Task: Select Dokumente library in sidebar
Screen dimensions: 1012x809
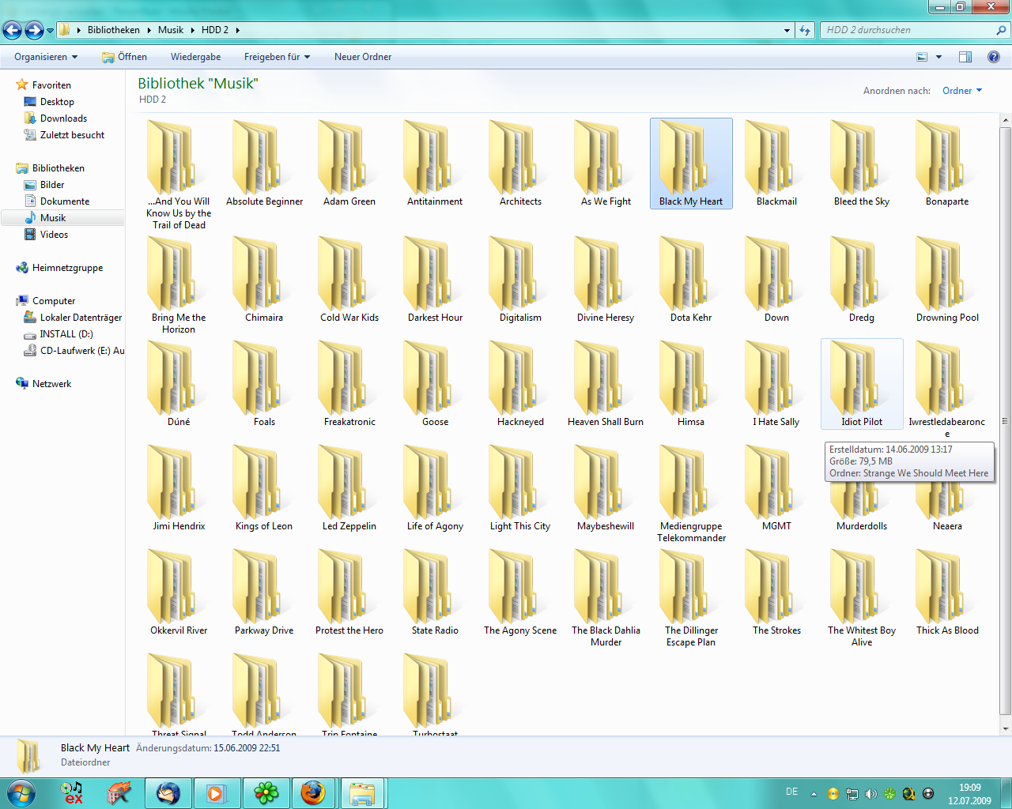Action: coord(65,201)
